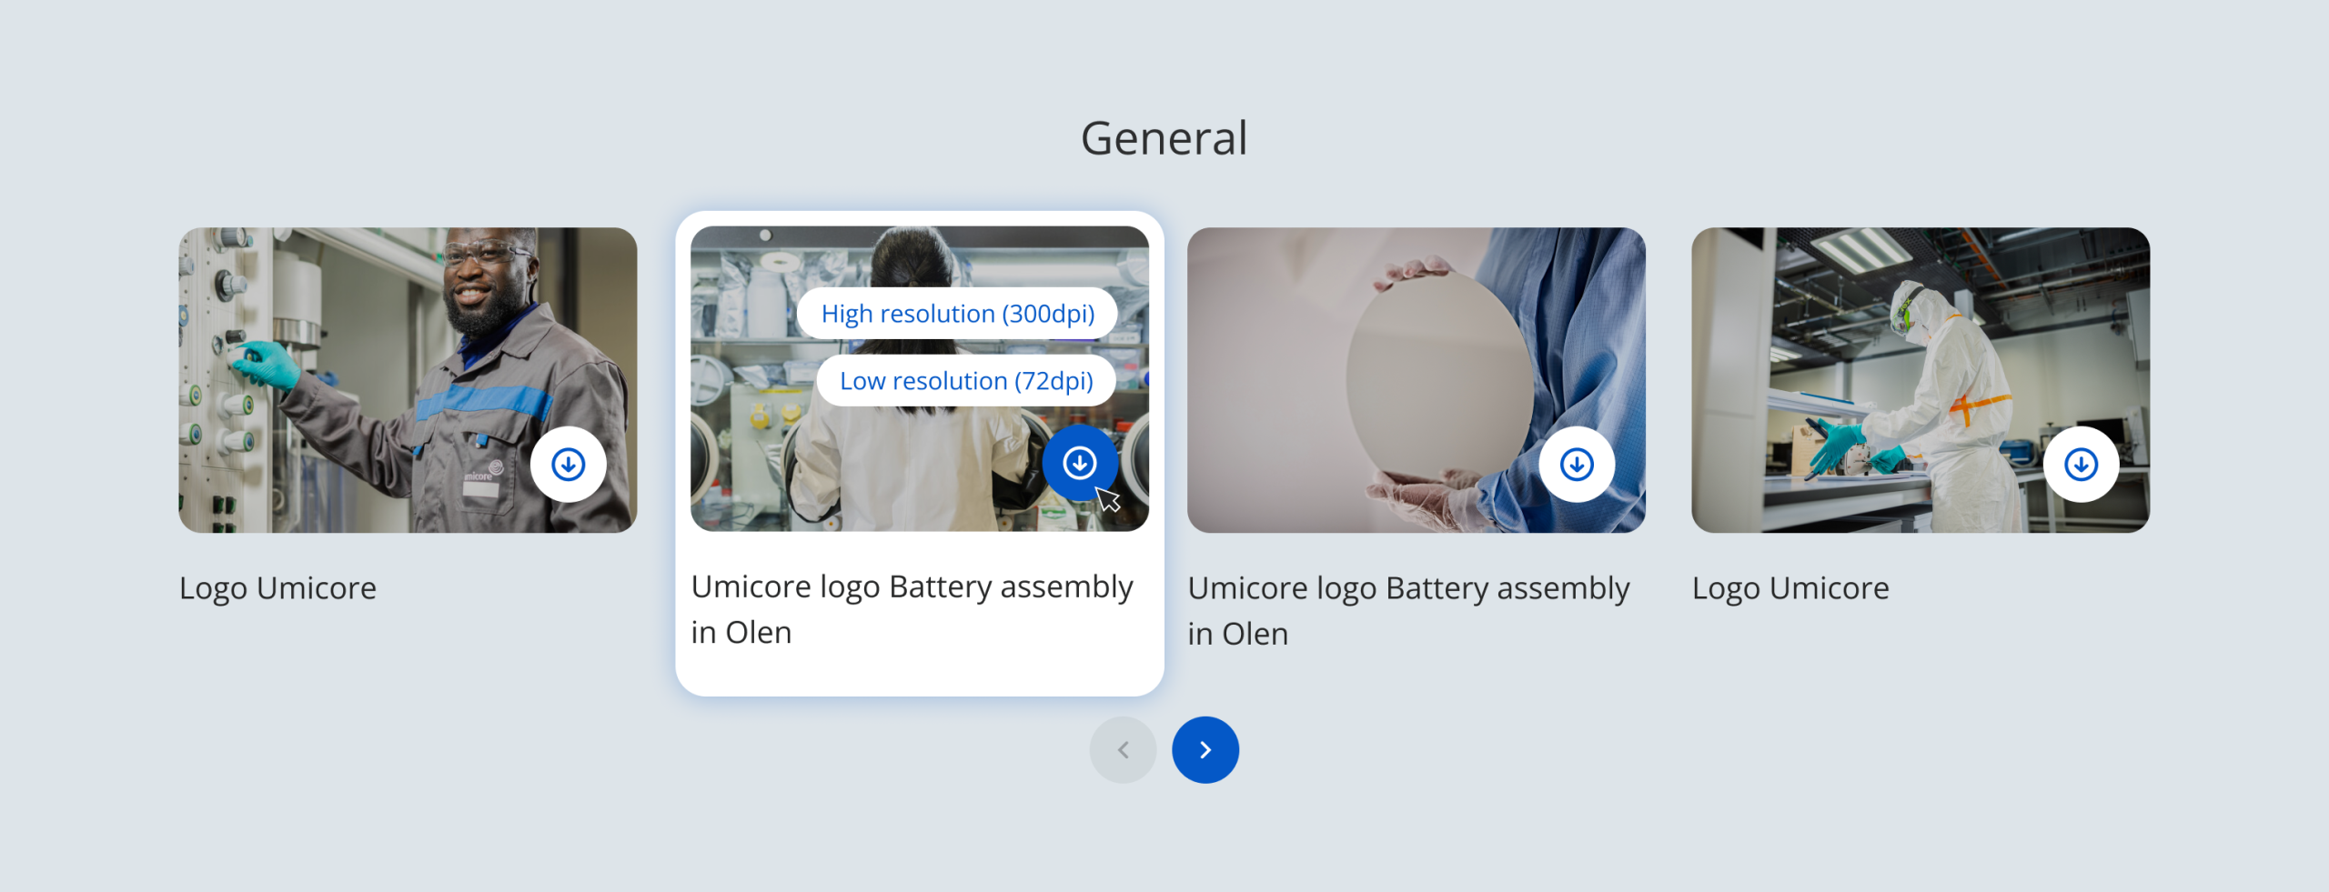Go to next carousel slide
This screenshot has width=2329, height=892.
[1205, 750]
